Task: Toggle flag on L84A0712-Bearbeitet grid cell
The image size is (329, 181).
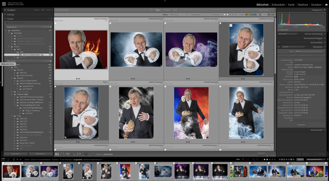Action: click(x=220, y=86)
